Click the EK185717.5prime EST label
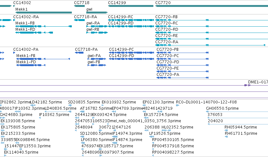This screenshot has height=157, width=268. 116,146
